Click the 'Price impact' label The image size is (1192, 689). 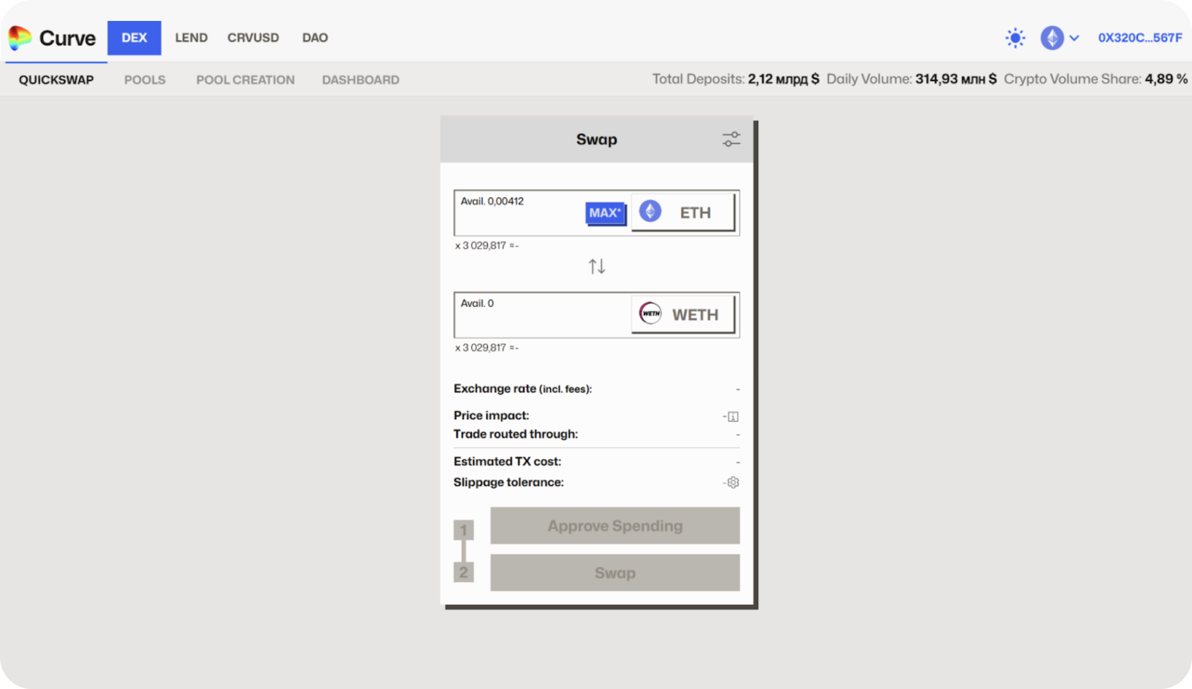coord(491,415)
